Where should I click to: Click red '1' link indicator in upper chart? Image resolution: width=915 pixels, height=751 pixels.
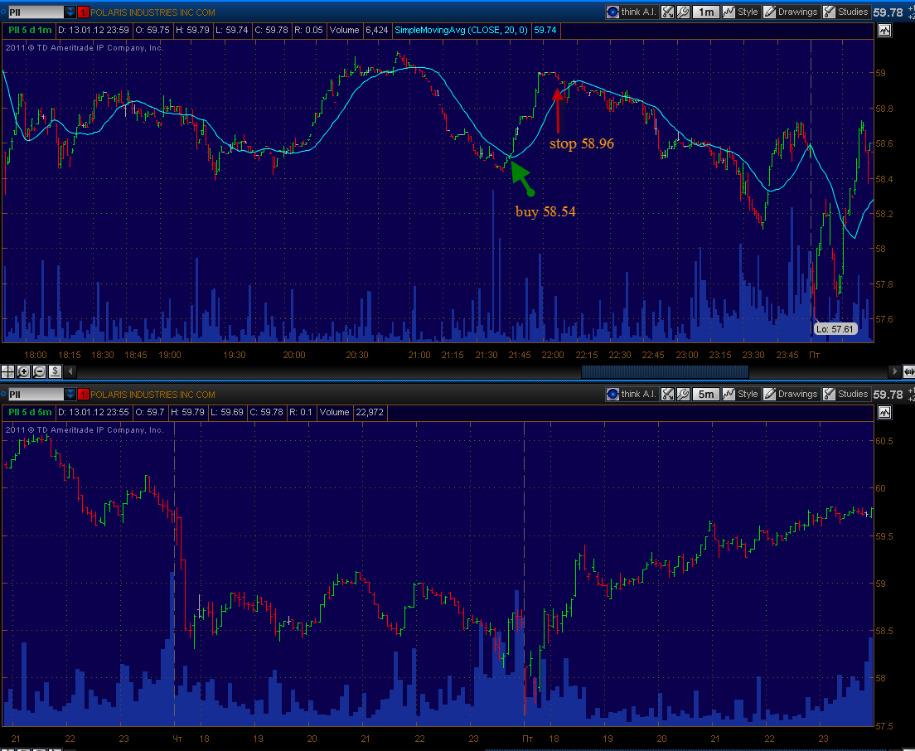(84, 12)
